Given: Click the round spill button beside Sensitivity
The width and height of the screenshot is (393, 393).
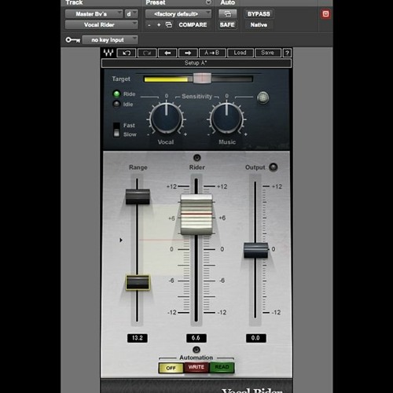Looking at the screenshot, I should tap(263, 97).
